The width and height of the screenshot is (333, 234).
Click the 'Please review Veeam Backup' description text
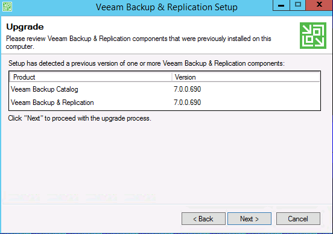[x=139, y=42]
